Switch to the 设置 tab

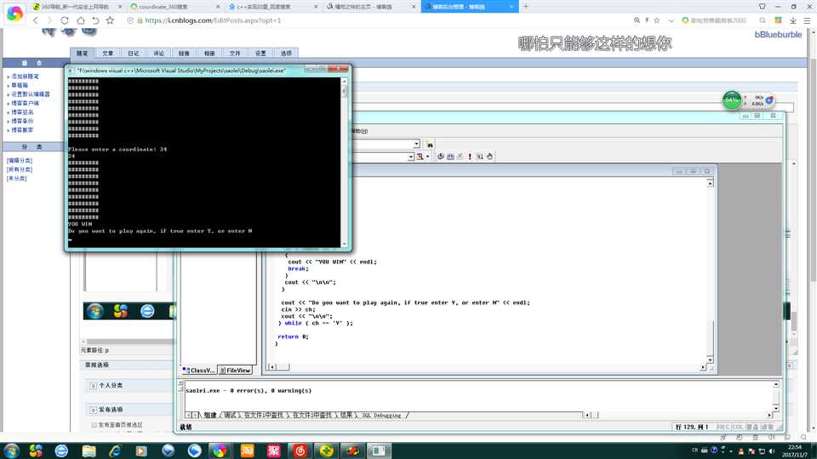tap(260, 53)
